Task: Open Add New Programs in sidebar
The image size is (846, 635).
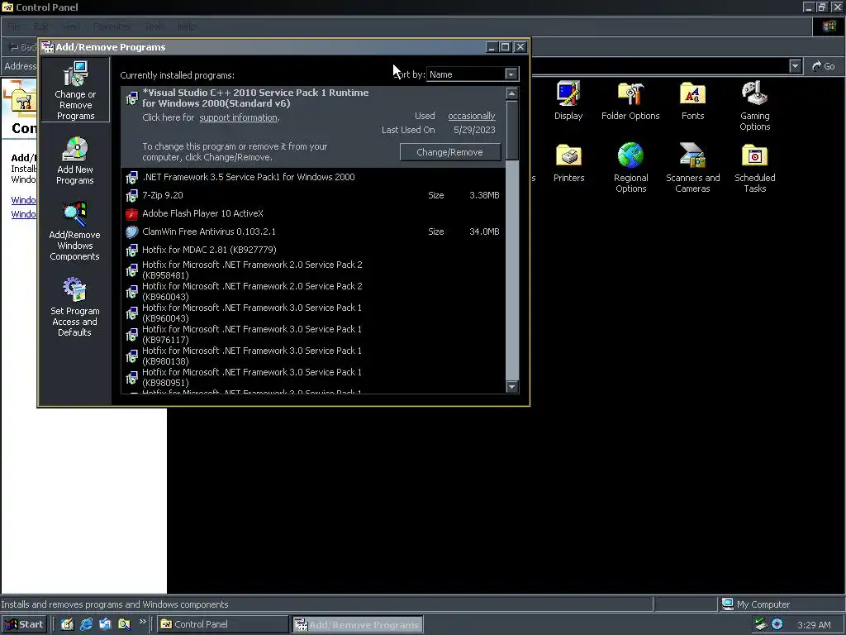Action: coord(75,160)
